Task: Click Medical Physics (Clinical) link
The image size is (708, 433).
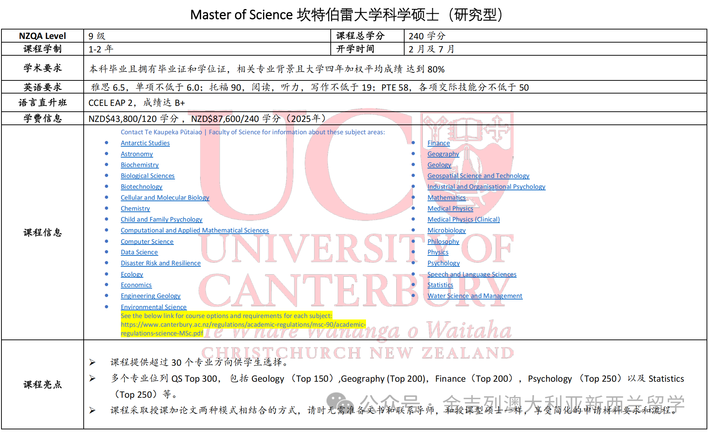Action: tap(464, 219)
